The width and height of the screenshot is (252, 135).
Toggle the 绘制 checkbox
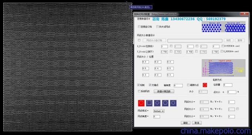138,85
